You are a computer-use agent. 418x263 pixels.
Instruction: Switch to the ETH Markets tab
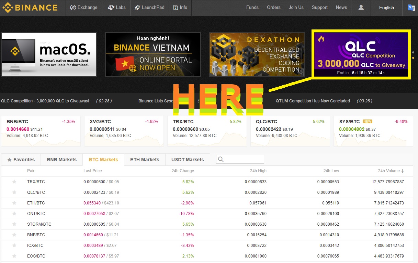(145, 160)
